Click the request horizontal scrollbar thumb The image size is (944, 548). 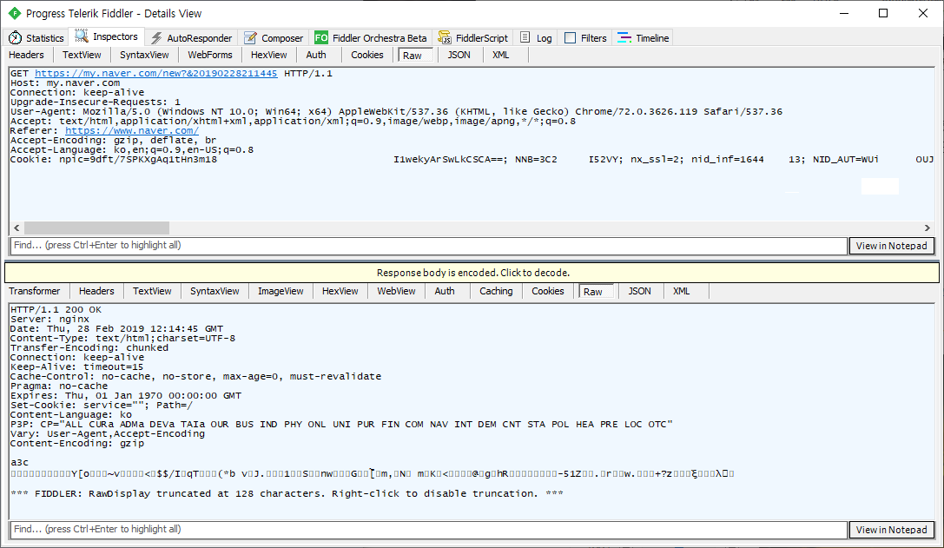[x=96, y=228]
